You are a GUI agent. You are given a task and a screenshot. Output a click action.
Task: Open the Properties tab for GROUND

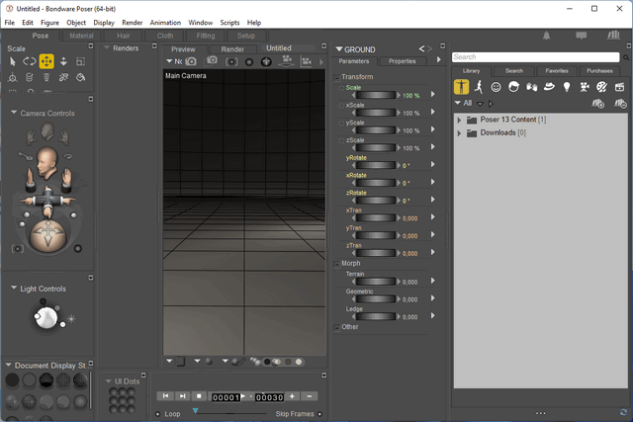[402, 61]
